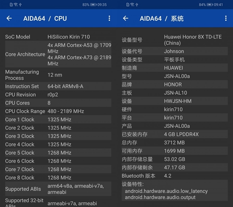Select the Core 8 Clock row
Screen dimensions: 233x207
click(x=58, y=178)
